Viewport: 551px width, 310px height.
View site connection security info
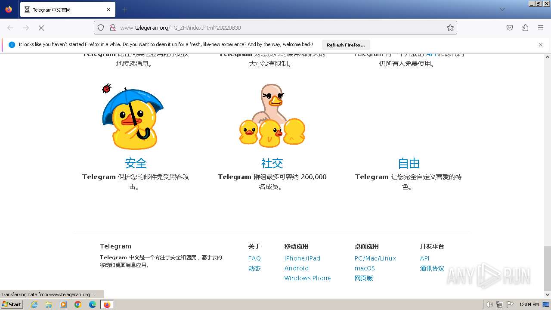point(113,28)
